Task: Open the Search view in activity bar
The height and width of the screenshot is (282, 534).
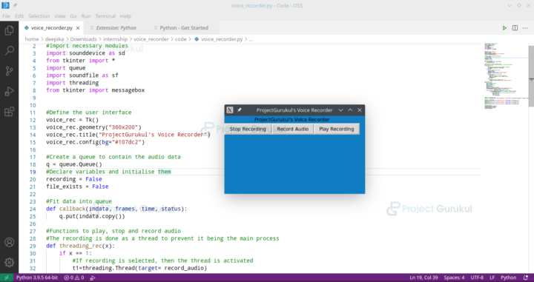Action: coord(9,50)
